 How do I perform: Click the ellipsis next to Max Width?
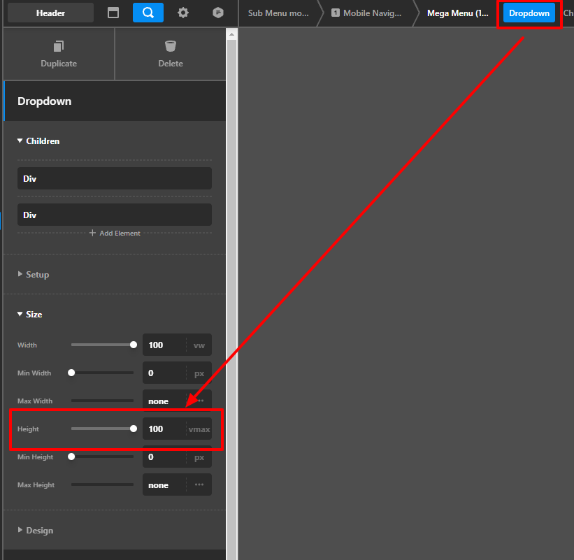(199, 401)
